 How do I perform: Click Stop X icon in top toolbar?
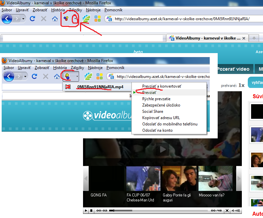click(x=44, y=19)
